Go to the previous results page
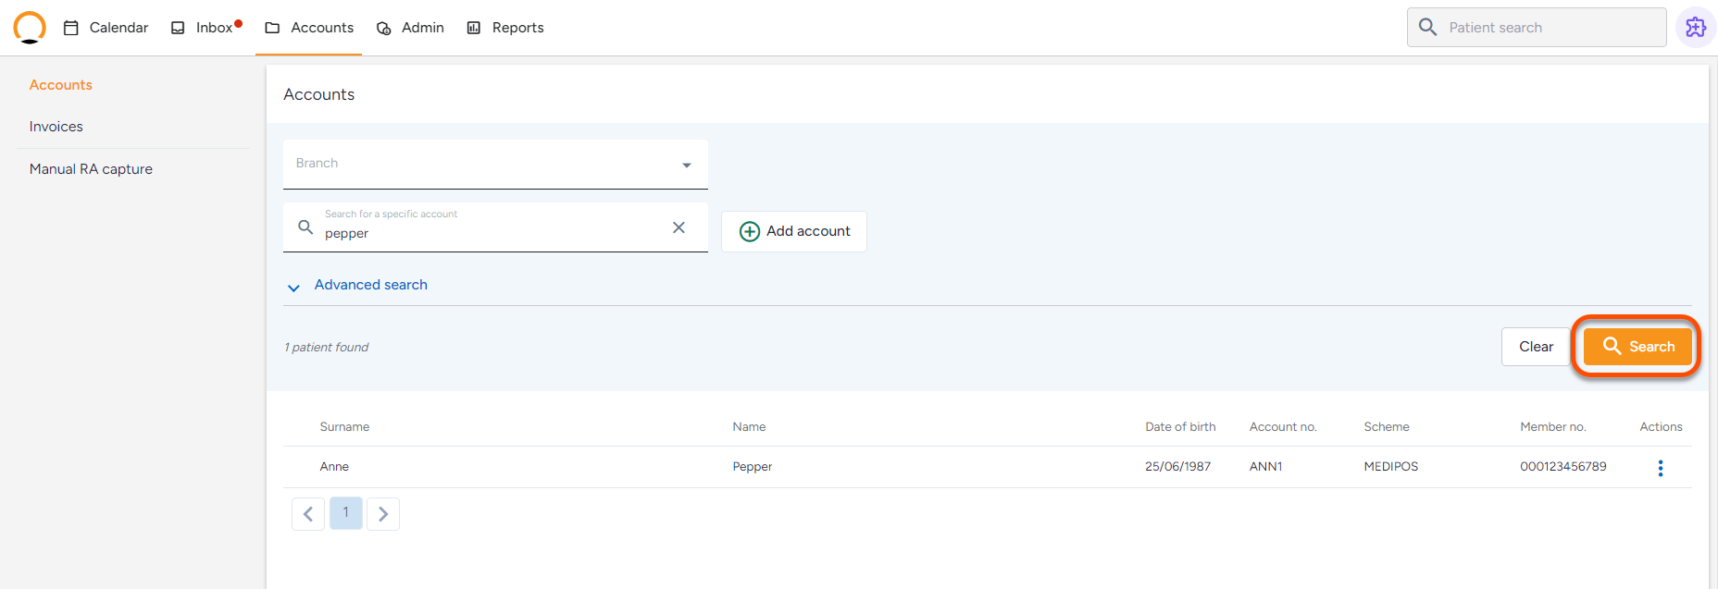 point(308,514)
